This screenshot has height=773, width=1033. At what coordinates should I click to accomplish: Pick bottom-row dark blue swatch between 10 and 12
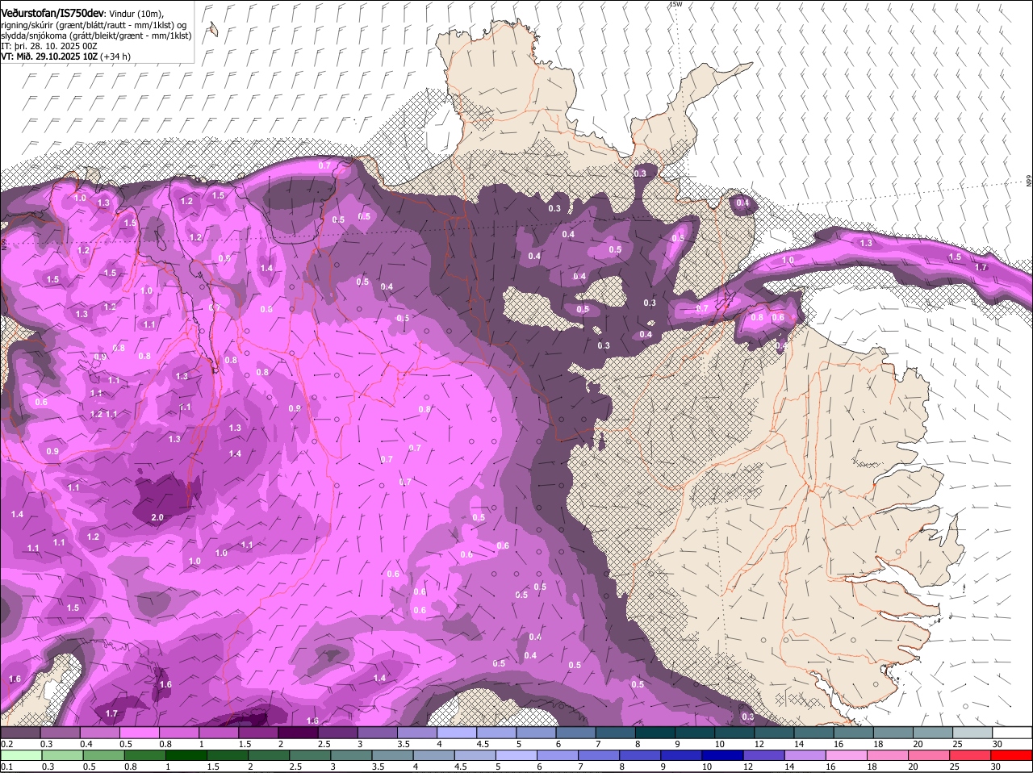pos(722,755)
